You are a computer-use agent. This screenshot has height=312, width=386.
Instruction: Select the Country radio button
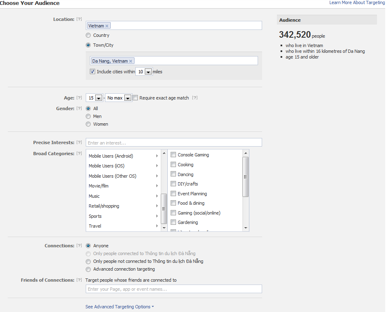(x=88, y=35)
